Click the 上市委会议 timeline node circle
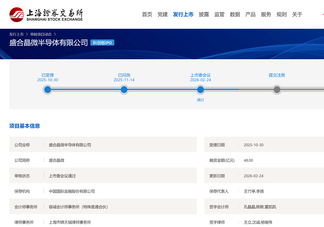Viewport: 324px width, 227px height. (x=200, y=90)
